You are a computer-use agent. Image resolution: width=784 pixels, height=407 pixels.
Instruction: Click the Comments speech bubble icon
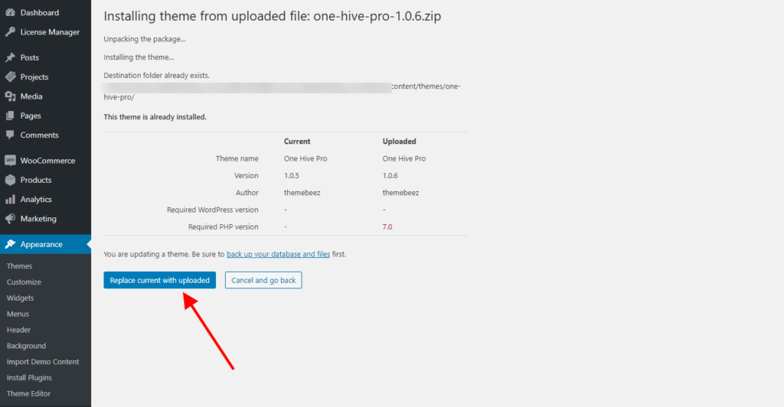(10, 135)
